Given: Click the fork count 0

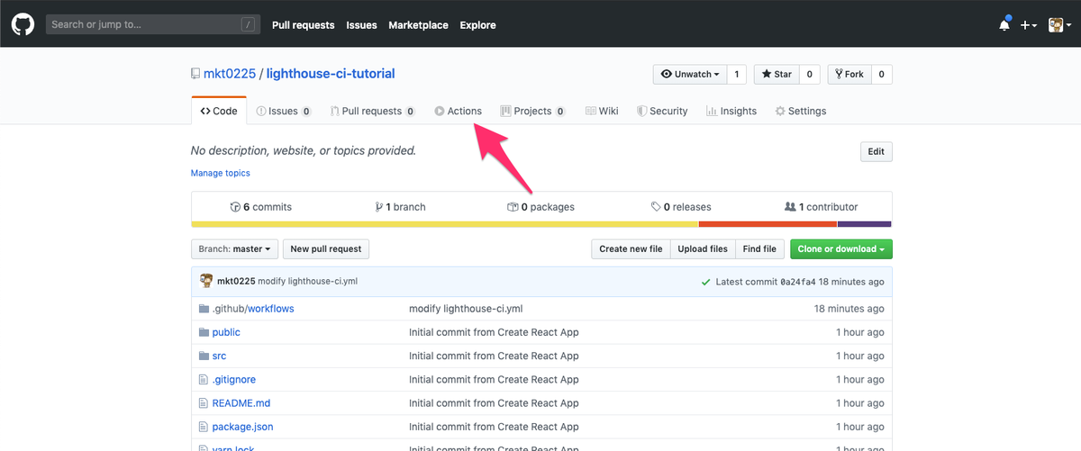Looking at the screenshot, I should [x=881, y=74].
